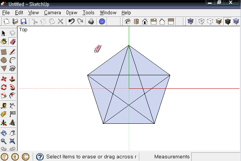Viewport: 241px width, 161px height.
Task: Select the Scale tool
Action: (4, 96)
